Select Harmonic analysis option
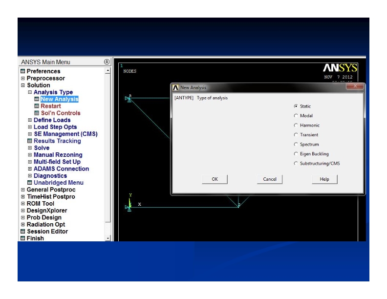387x299 pixels. 296,126
